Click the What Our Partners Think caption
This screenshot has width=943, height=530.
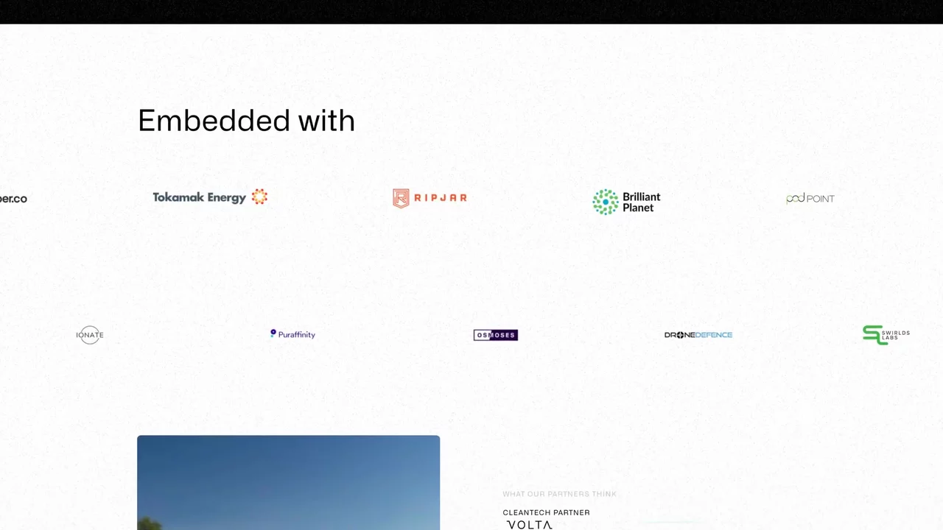[559, 494]
